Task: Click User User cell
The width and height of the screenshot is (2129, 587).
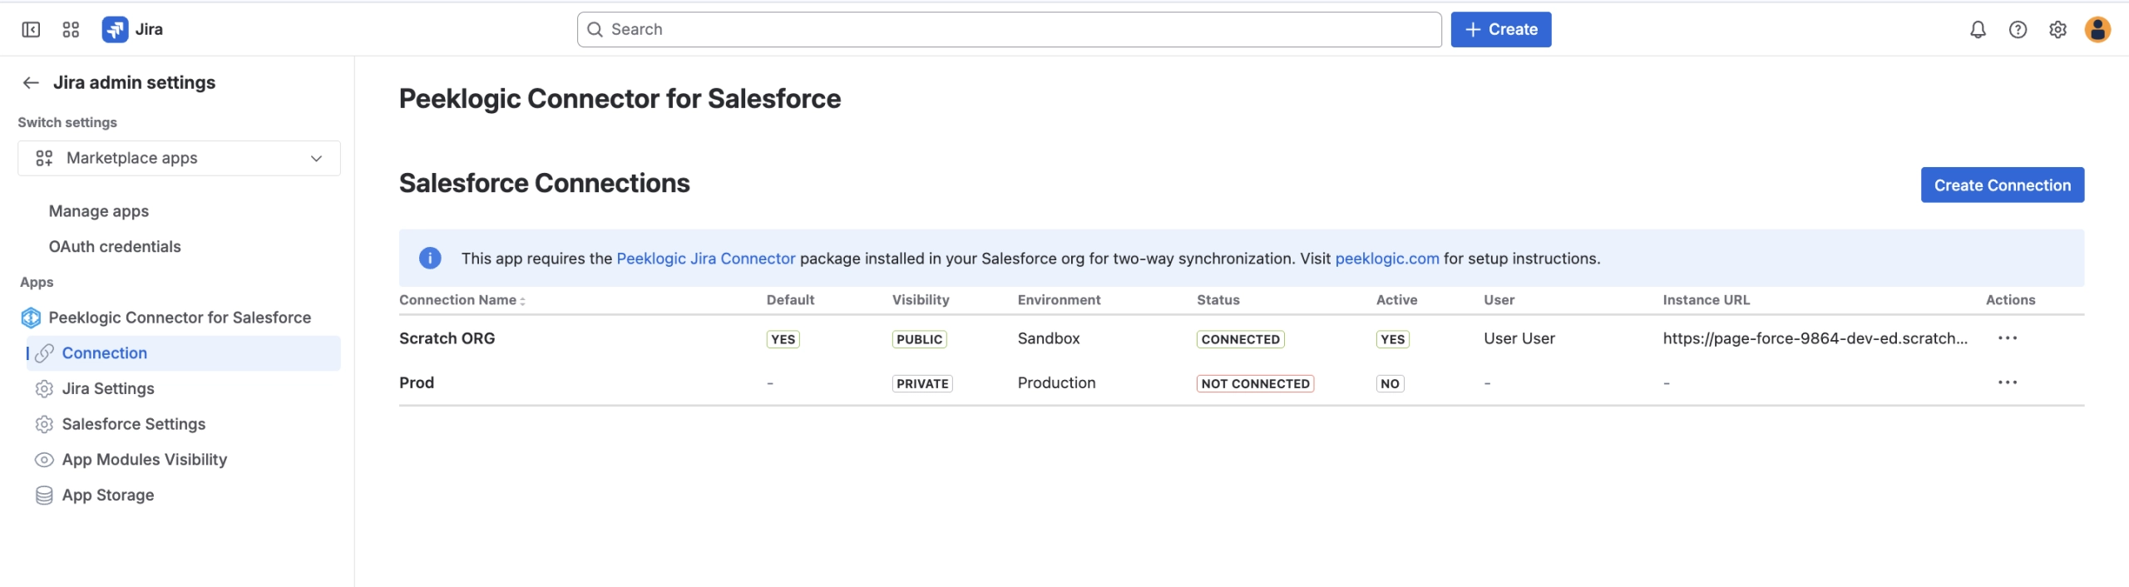Action: point(1519,338)
